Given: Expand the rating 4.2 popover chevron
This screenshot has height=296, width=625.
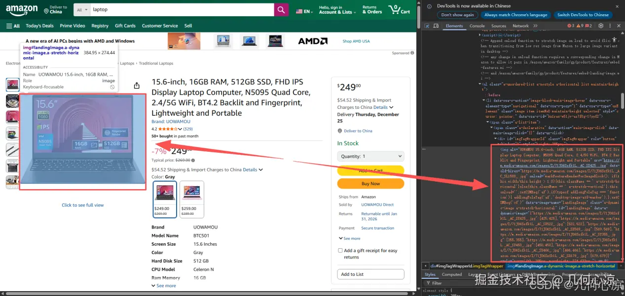Looking at the screenshot, I should point(180,129).
